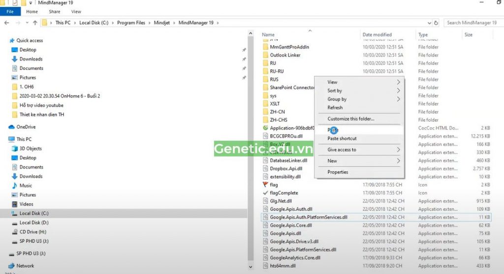Screen dimensions: 504x274
Task: Select the Videos icon under This PC
Action: [14, 204]
